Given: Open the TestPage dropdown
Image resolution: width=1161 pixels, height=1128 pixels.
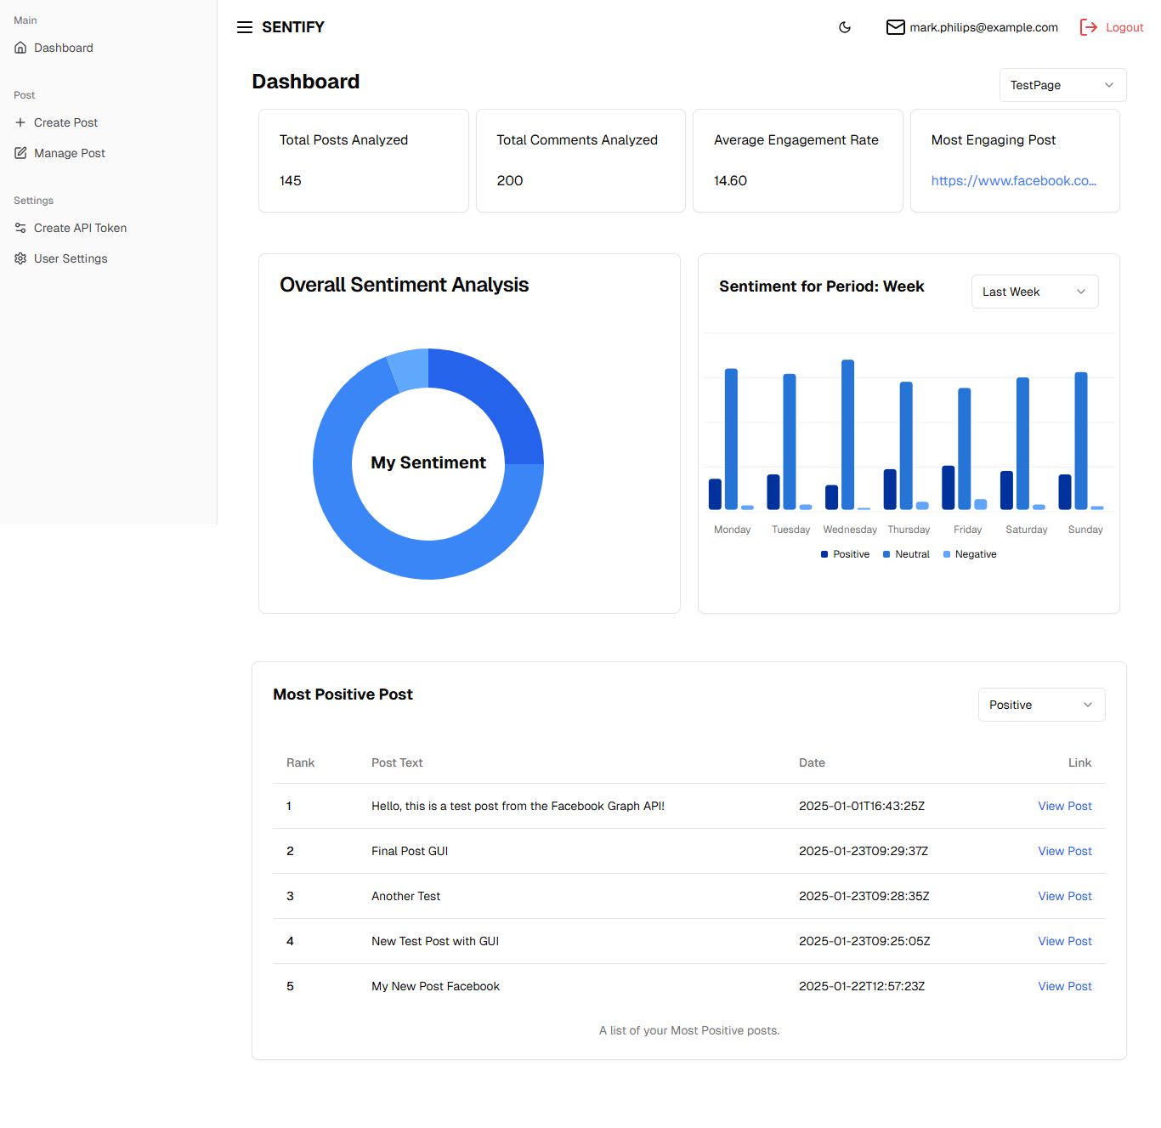Looking at the screenshot, I should coord(1062,85).
